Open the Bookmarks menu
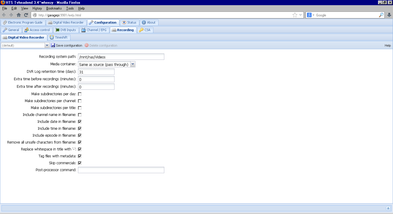 (54, 8)
